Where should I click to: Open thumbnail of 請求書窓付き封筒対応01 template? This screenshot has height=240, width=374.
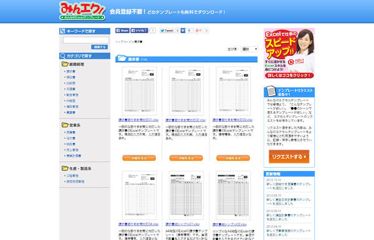pyautogui.click(x=139, y=91)
